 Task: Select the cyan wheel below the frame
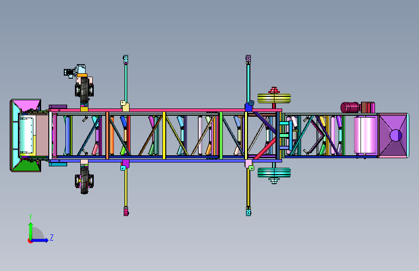pos(274,173)
